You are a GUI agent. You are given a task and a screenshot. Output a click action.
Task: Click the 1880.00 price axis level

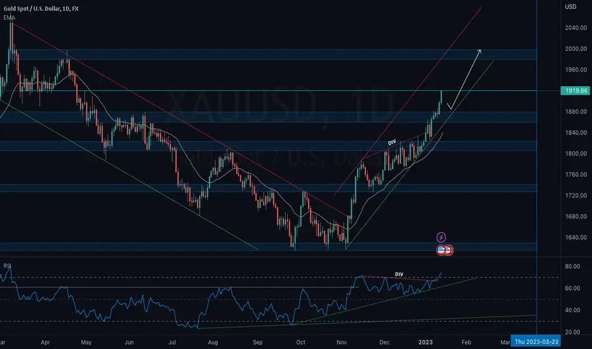(575, 112)
